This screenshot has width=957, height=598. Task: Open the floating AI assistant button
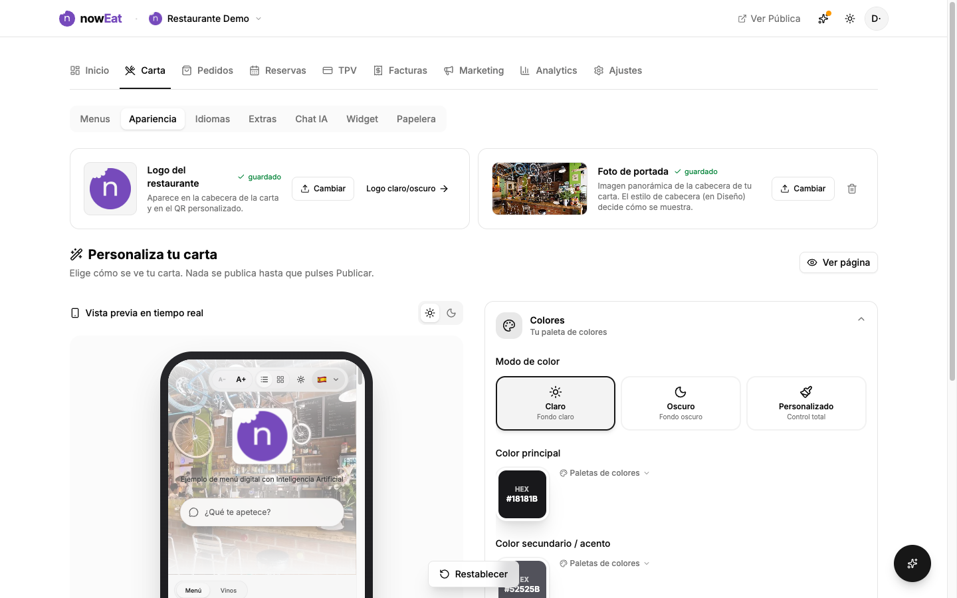pos(912,563)
